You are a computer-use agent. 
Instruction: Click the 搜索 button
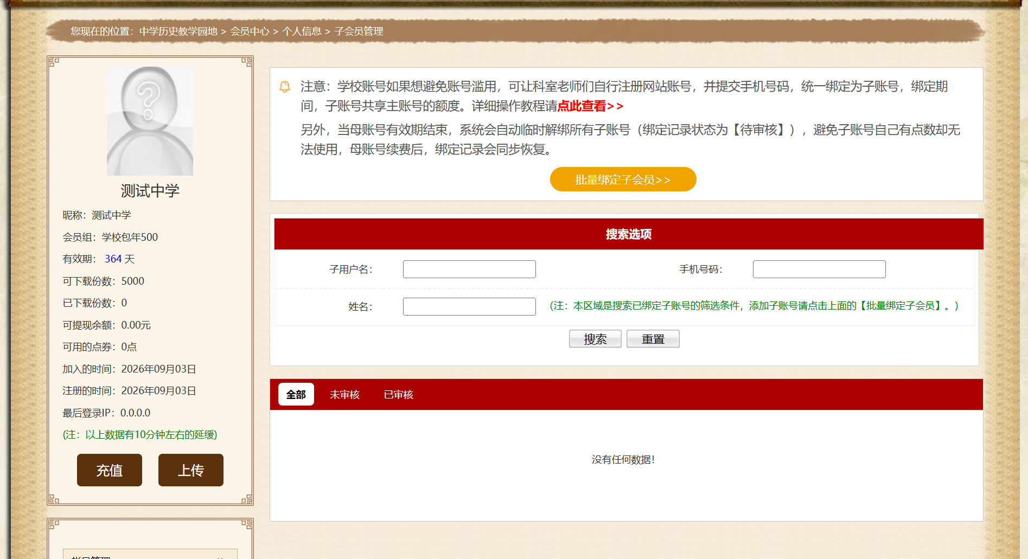595,339
